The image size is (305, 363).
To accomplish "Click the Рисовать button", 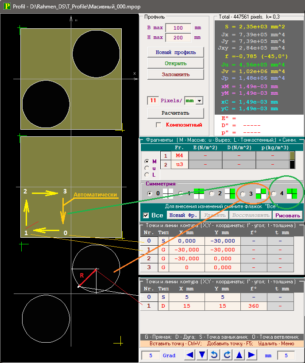I will click(288, 216).
